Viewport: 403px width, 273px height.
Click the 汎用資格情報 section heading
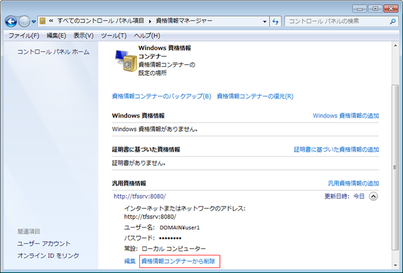tap(129, 183)
